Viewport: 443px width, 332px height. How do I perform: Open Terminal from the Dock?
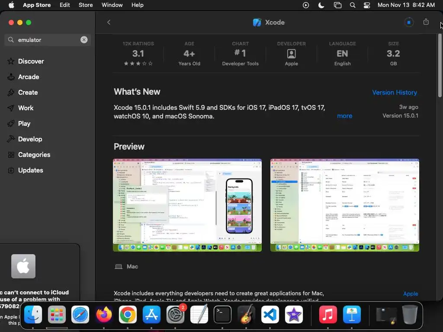coord(222,314)
